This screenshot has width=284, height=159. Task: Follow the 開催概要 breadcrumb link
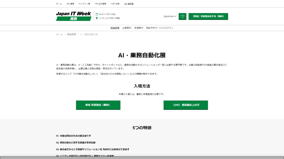pos(72,35)
